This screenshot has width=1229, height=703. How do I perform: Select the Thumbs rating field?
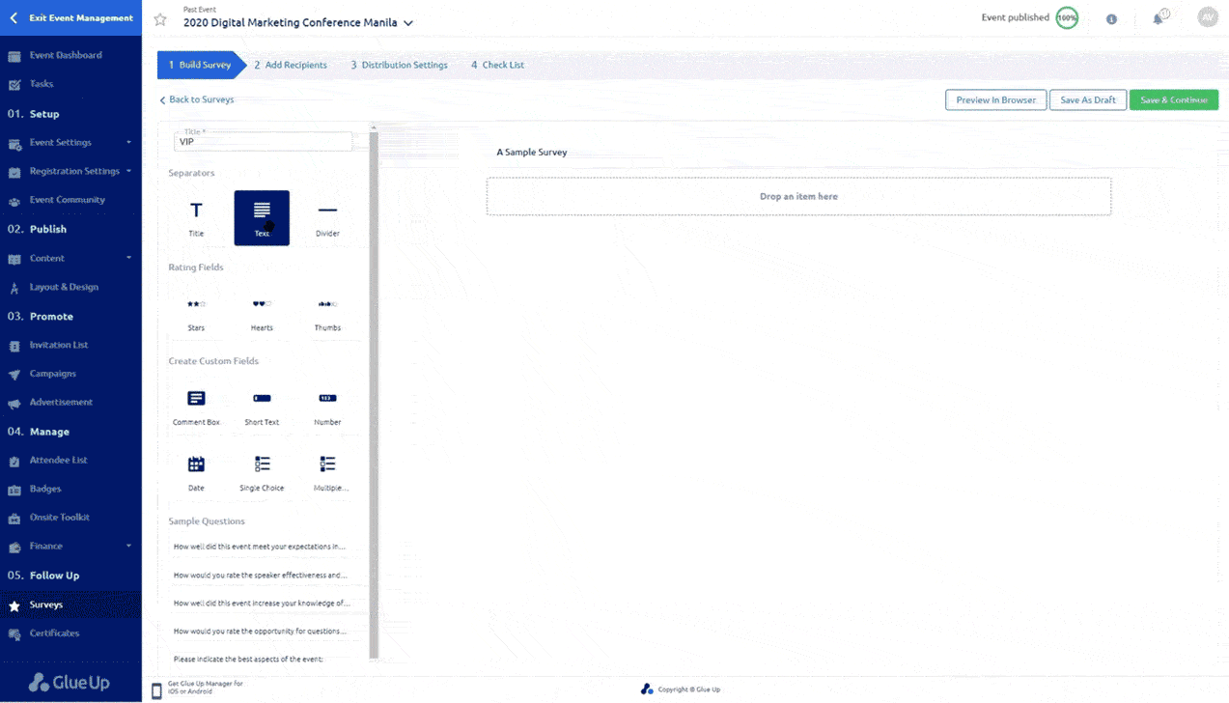[327, 302]
